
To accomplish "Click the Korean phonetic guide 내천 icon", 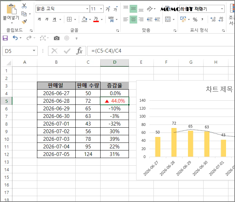I will point(111,19).
